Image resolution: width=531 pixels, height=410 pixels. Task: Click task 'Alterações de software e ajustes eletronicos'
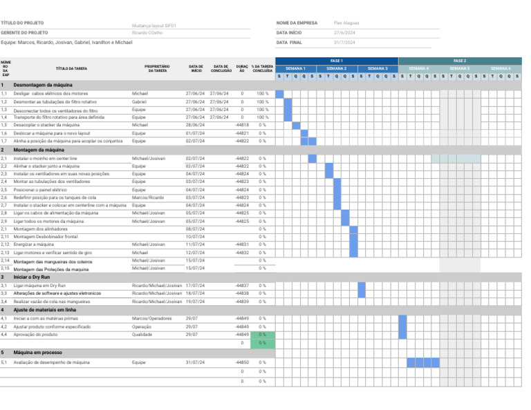coord(57,293)
